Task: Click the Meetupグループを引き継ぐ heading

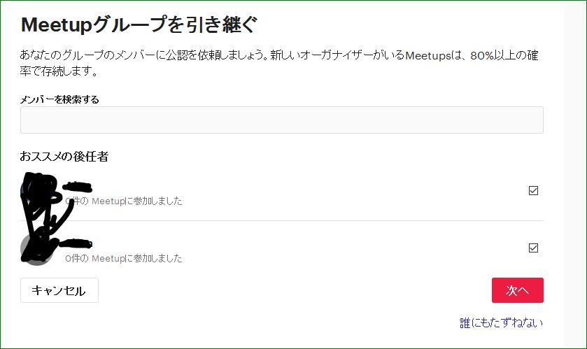Action: pyautogui.click(x=139, y=24)
